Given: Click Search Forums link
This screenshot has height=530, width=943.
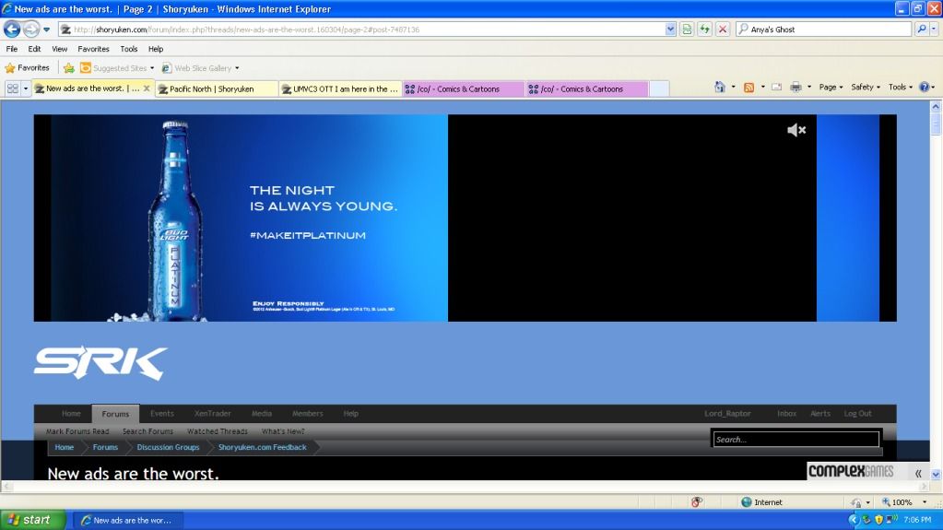Looking at the screenshot, I should 147,431.
